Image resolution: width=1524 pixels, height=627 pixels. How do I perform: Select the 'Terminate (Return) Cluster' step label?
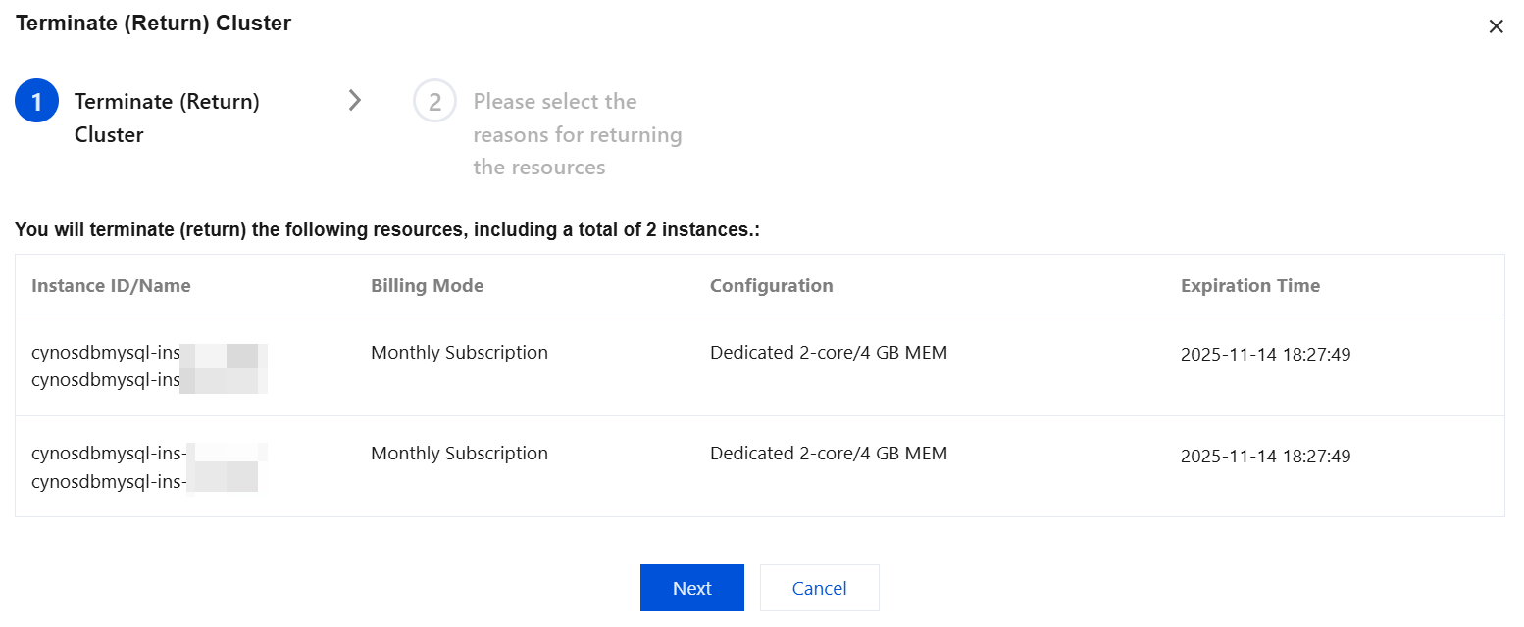167,118
